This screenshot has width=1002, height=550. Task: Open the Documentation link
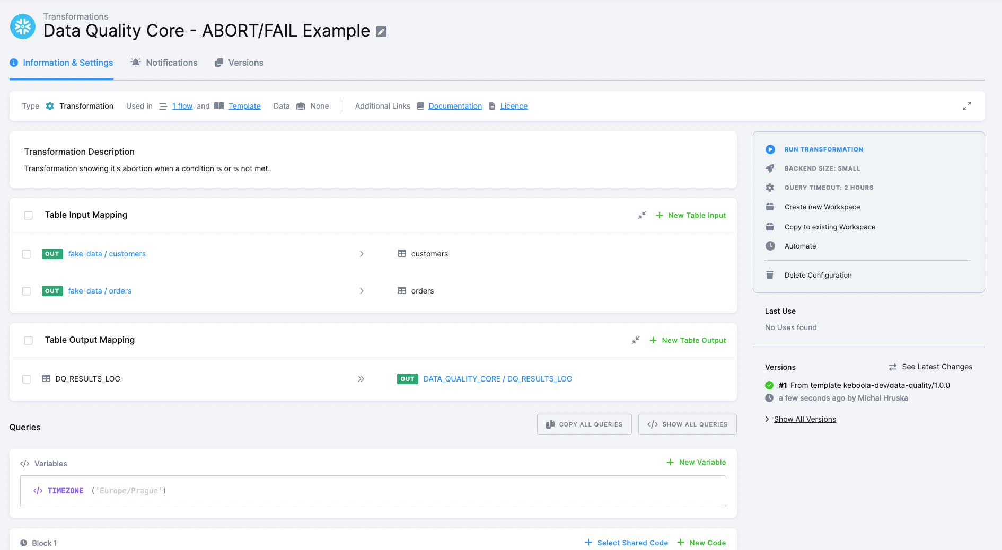tap(455, 106)
